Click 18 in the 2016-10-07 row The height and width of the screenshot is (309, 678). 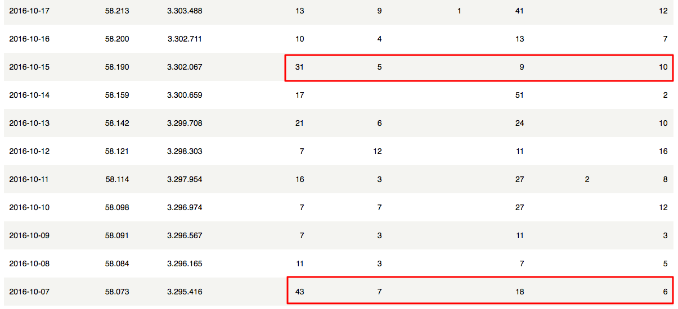point(519,292)
